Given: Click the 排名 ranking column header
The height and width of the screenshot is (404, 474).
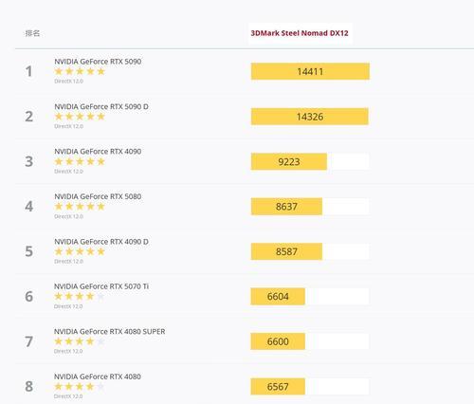Looking at the screenshot, I should coord(32,33).
